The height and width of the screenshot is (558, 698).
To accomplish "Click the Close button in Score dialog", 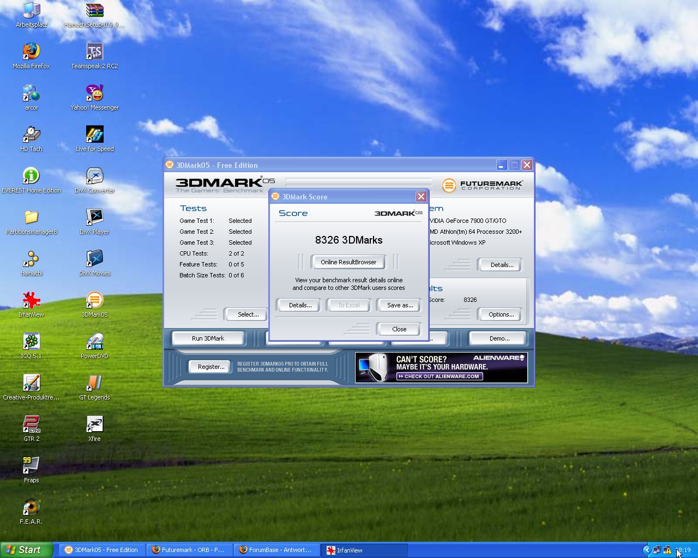I will pyautogui.click(x=399, y=329).
